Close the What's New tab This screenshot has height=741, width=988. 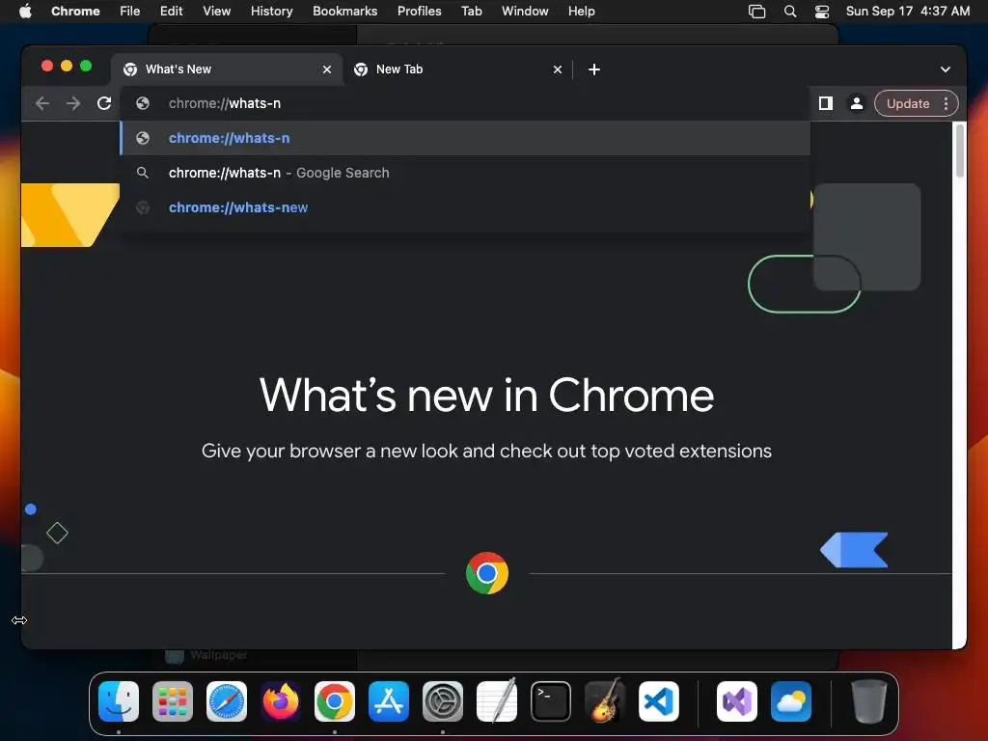point(327,69)
